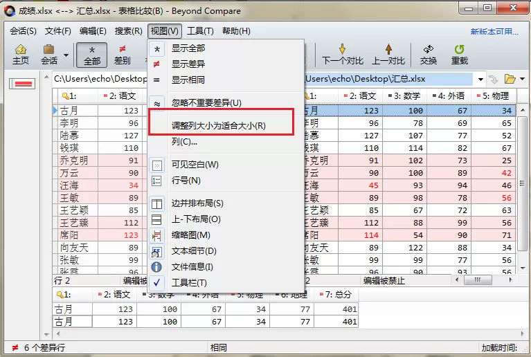Screen dimensions: 531x357
Task: Click the left pane 2: 语文 column header
Action: [x=120, y=96]
